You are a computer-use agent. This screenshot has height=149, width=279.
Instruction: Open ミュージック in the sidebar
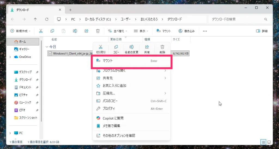point(23,103)
